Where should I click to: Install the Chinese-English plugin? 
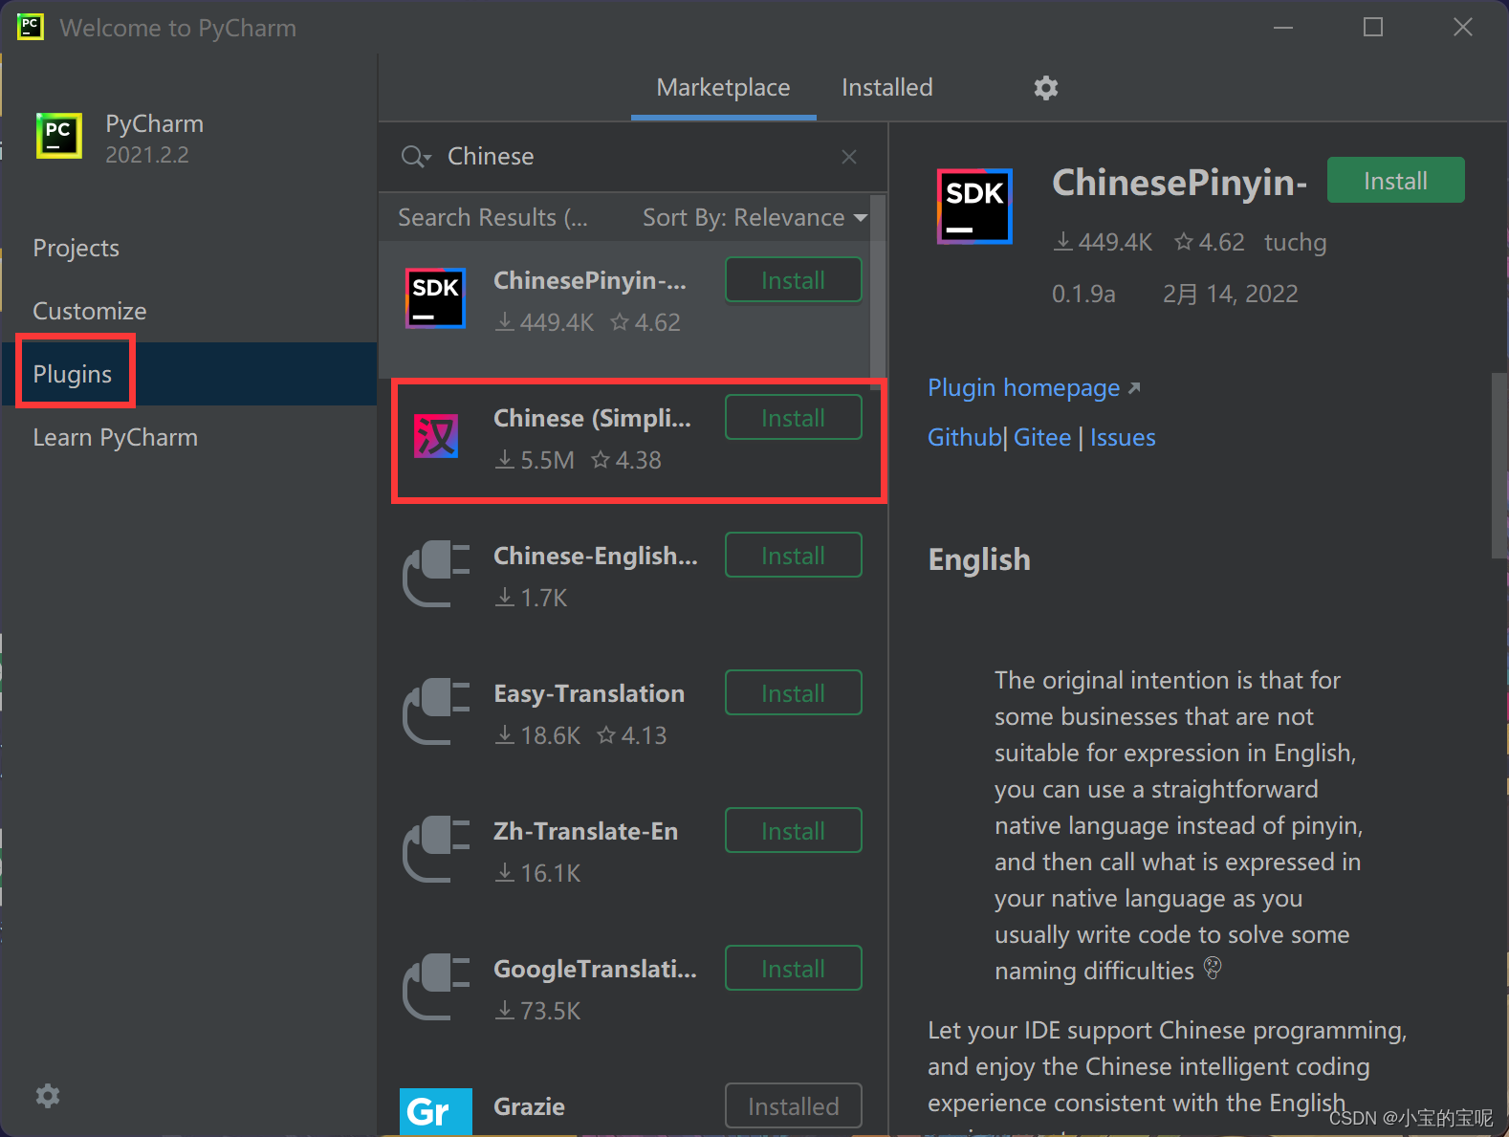click(x=793, y=556)
